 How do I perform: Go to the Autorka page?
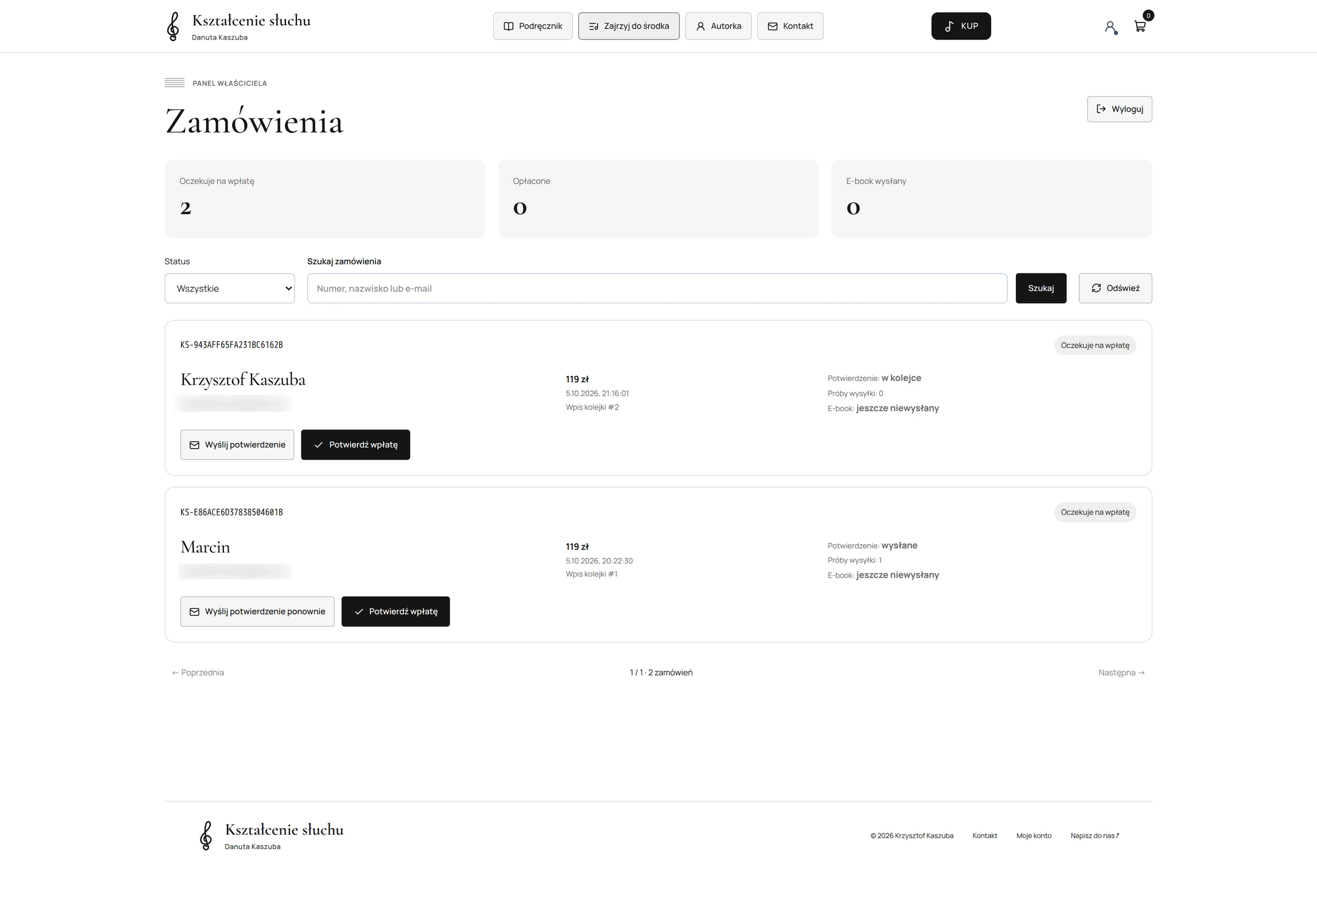pos(718,26)
